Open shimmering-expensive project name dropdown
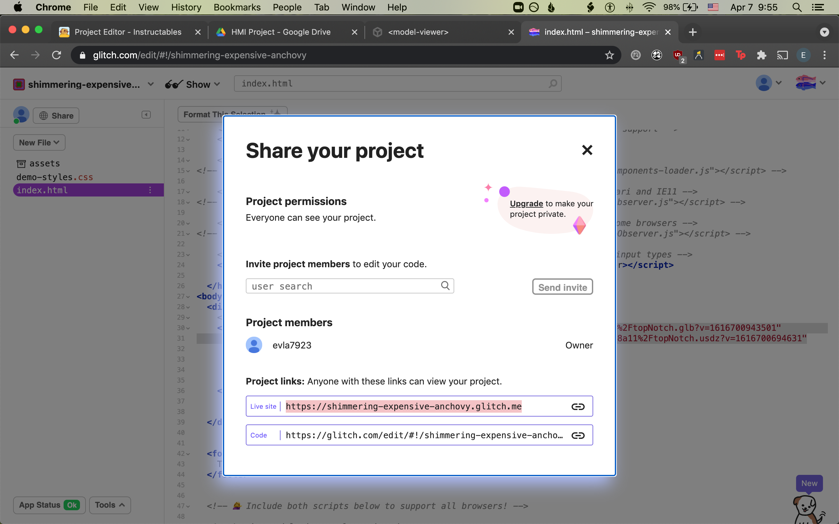Screen dimensions: 839x524 click(84, 84)
